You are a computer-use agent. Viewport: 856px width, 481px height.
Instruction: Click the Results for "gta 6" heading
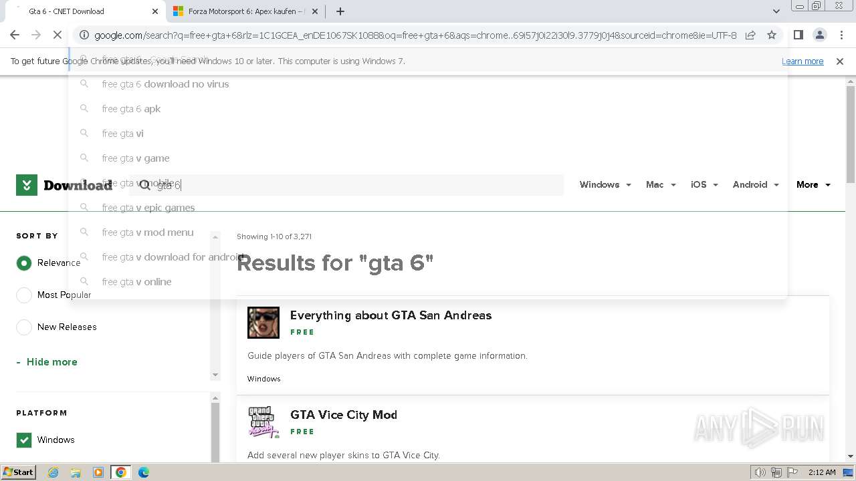(x=335, y=263)
